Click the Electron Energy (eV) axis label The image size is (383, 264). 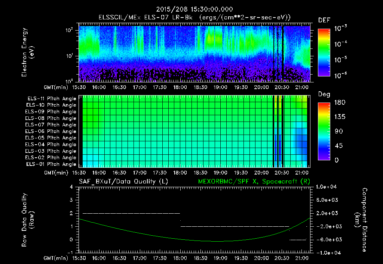click(x=28, y=52)
